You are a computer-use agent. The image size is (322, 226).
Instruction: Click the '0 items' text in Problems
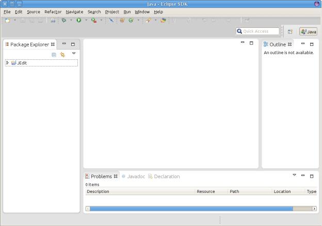[92, 185]
